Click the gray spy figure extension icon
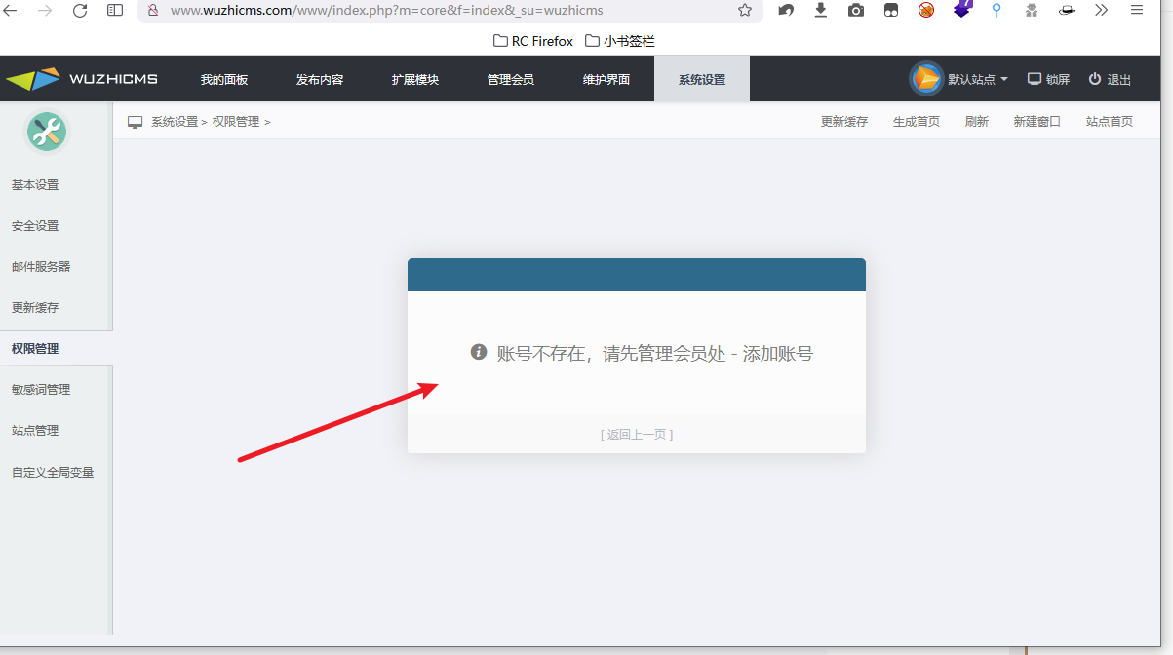This screenshot has height=655, width=1173. (1032, 10)
